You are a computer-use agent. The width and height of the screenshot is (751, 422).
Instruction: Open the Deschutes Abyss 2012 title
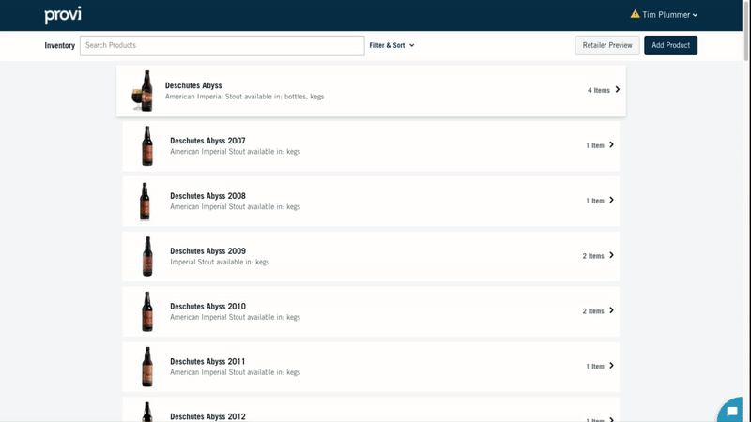(x=207, y=416)
